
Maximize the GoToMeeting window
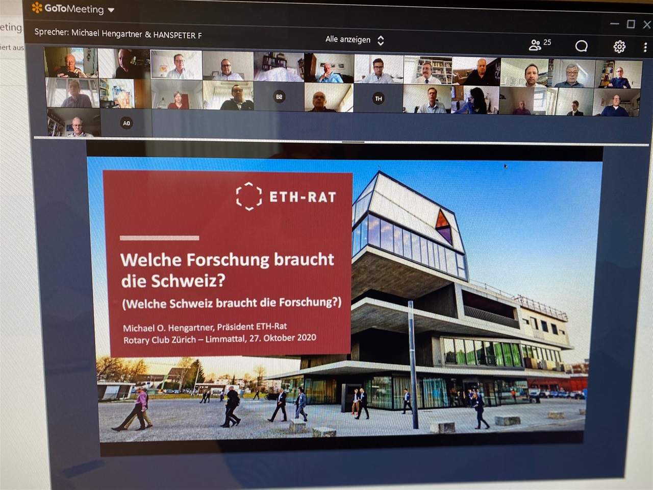[631, 24]
